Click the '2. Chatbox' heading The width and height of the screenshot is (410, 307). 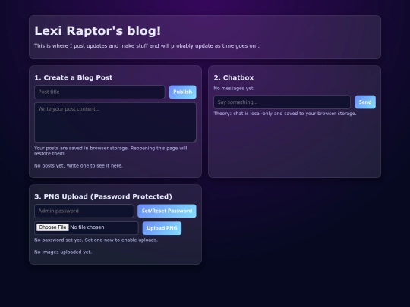(234, 77)
